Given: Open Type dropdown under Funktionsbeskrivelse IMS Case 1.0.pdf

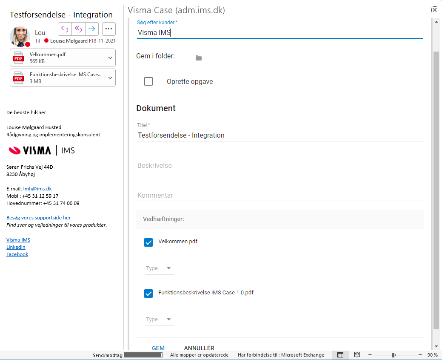Looking at the screenshot, I should tap(159, 320).
